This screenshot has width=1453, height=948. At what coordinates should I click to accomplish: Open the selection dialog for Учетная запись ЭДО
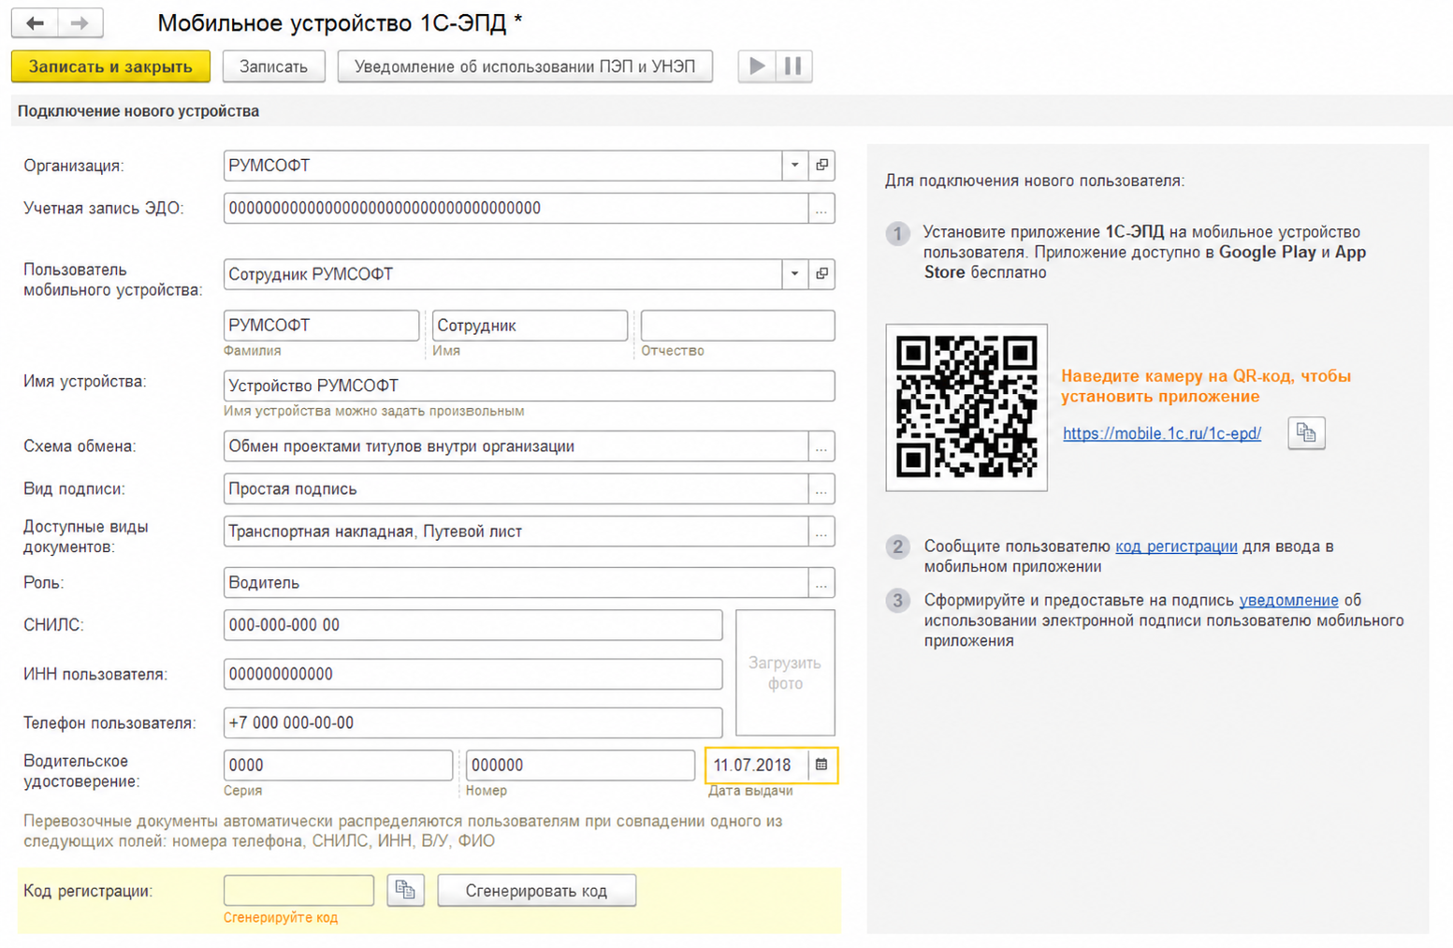click(821, 209)
